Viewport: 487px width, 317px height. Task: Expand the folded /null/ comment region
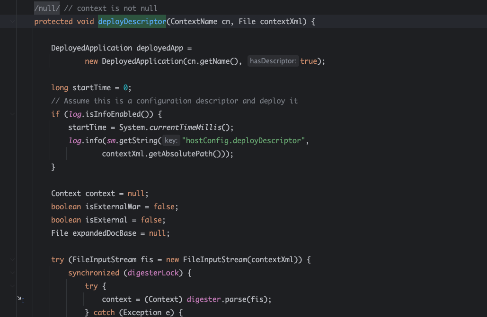[x=47, y=9]
